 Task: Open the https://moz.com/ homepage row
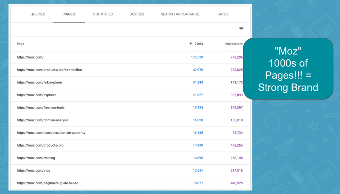click(x=30, y=57)
